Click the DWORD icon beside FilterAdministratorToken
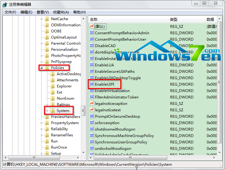Screen dimensions: 225x170 pos(92,97)
